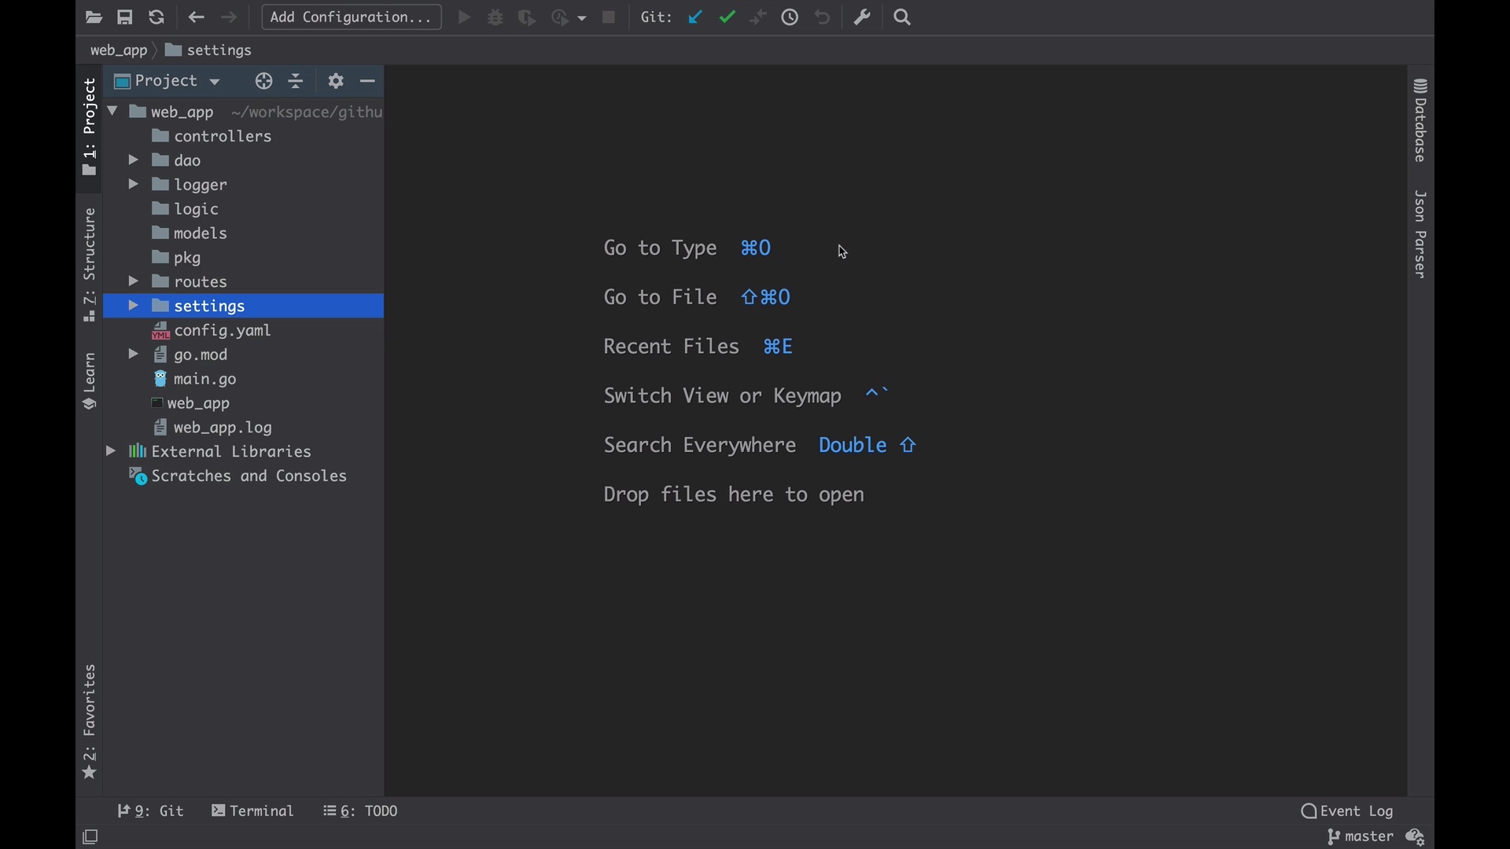Click the locate file crosshair icon
The width and height of the screenshot is (1510, 849).
coord(264,82)
